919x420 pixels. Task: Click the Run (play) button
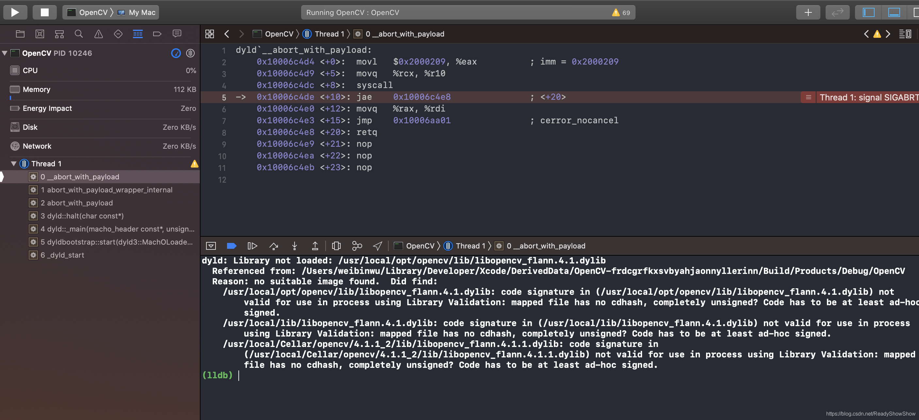click(15, 12)
